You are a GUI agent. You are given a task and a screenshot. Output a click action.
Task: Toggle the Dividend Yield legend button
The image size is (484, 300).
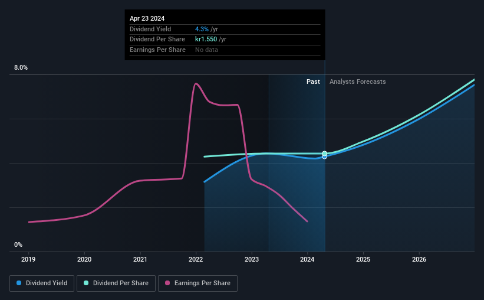pyautogui.click(x=42, y=283)
